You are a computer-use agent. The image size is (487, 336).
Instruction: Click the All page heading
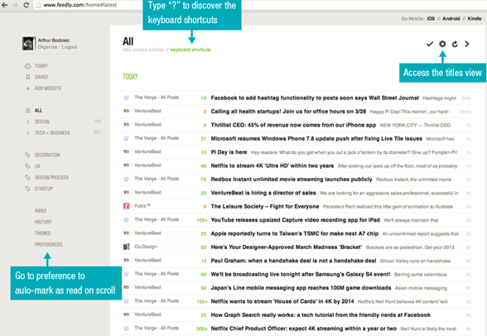pos(128,41)
